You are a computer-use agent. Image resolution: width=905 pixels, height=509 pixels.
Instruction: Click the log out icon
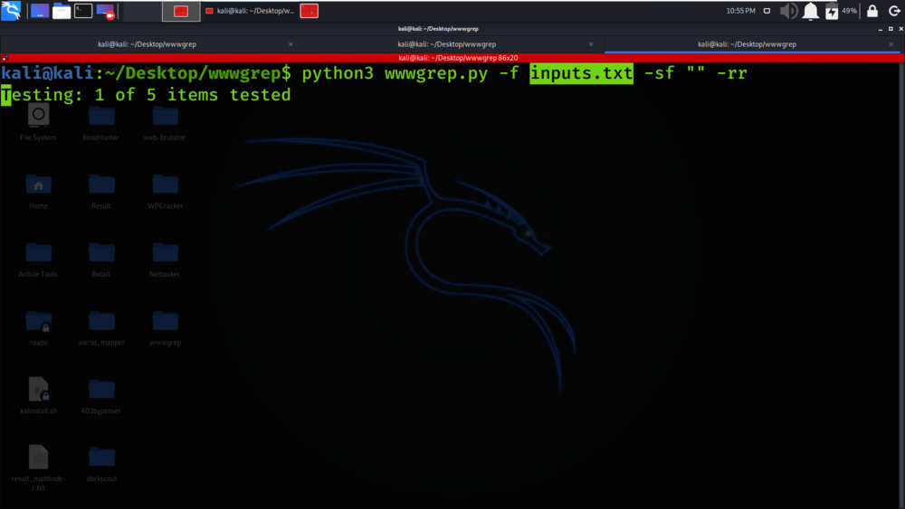pos(894,11)
